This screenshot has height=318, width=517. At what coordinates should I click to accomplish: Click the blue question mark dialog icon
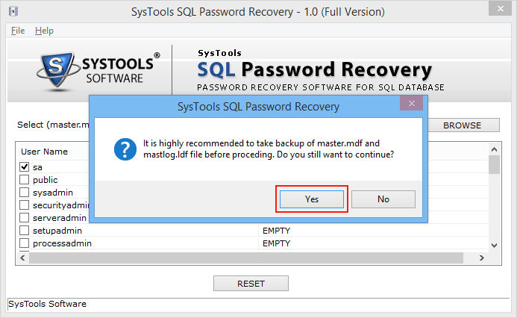click(125, 149)
